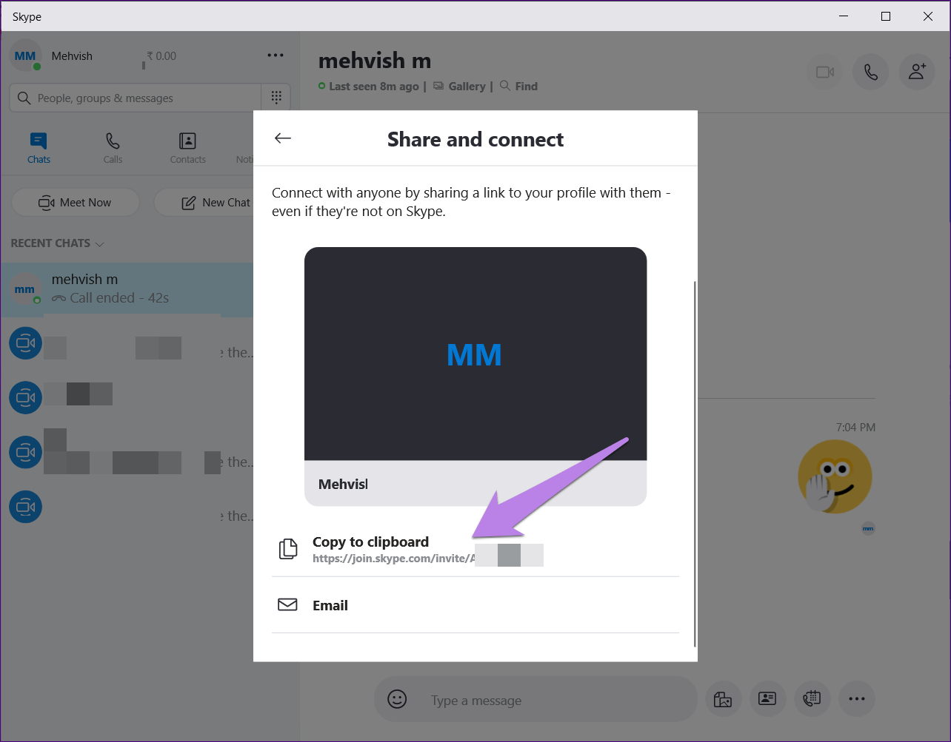Open more options next to message box
The height and width of the screenshot is (742, 951).
point(857,699)
